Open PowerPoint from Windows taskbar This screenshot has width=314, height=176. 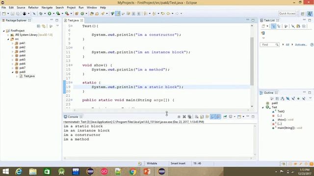(x=147, y=172)
